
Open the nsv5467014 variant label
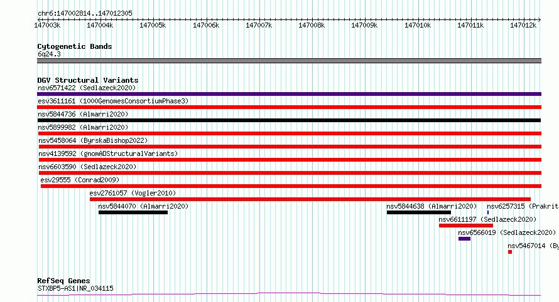pyautogui.click(x=533, y=246)
